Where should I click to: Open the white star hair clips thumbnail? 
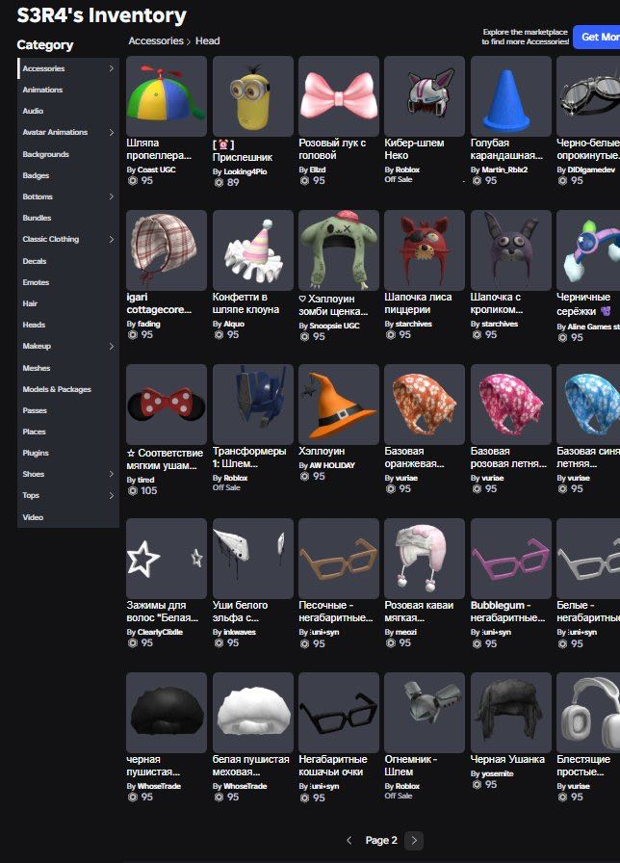coord(167,558)
